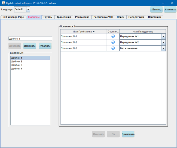Select Шаблон 3 in templates list
The height and width of the screenshot is (148, 177).
click(x=17, y=65)
